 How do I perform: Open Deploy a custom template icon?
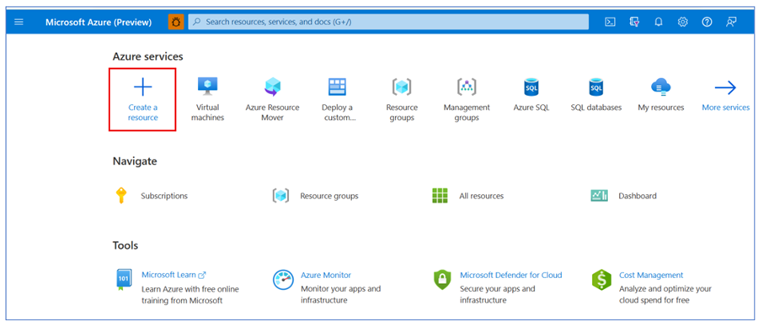pos(337,87)
